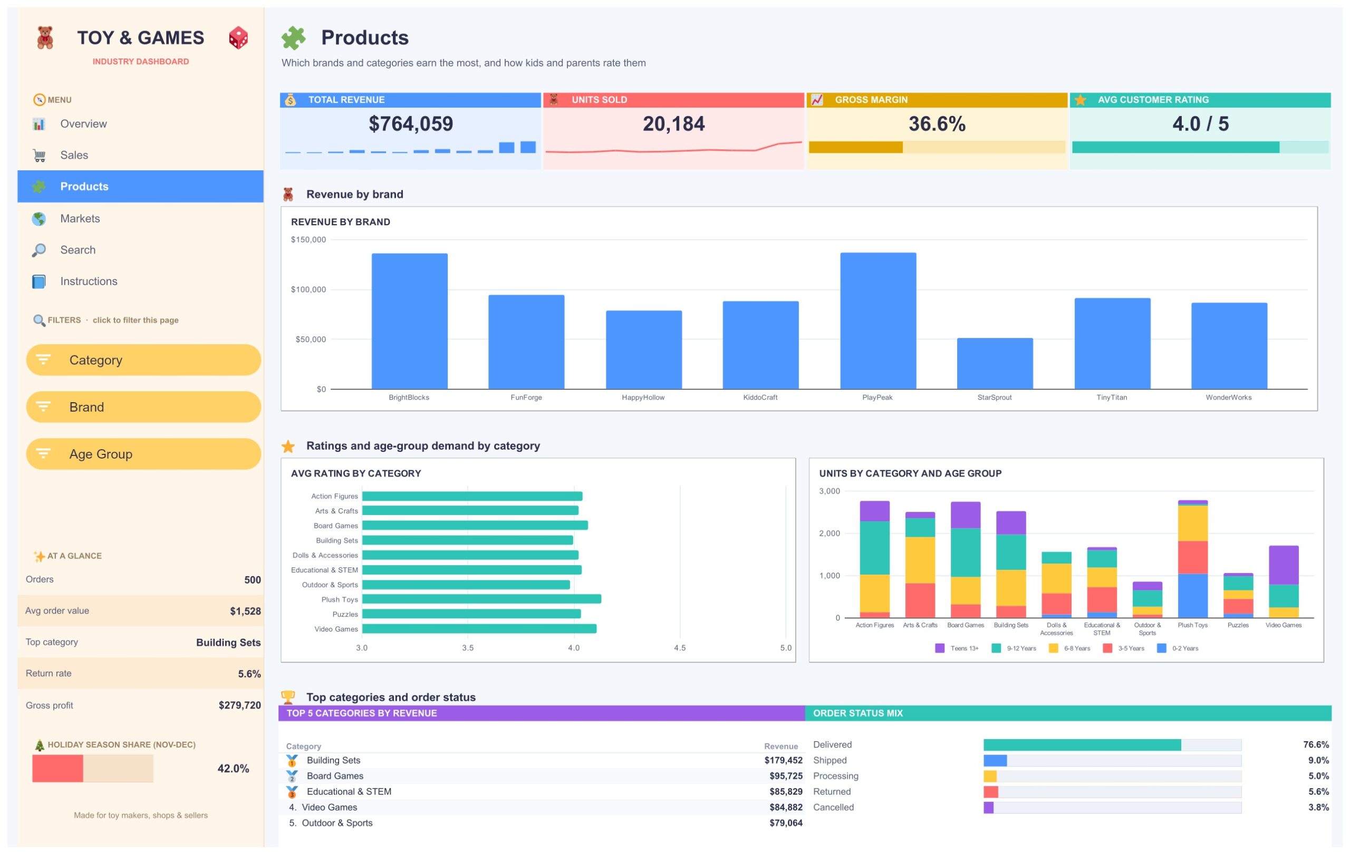Image resolution: width=1350 pixels, height=855 pixels.
Task: Click the teddy bear logo icon
Action: [45, 37]
